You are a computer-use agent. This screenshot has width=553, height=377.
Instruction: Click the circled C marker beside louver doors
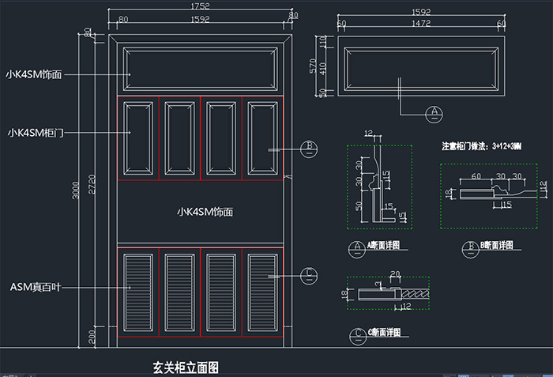click(x=310, y=275)
